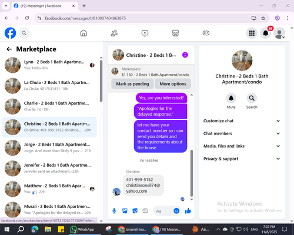Open the emoji picker smiley
This screenshot has height=235, width=294.
click(x=176, y=211)
